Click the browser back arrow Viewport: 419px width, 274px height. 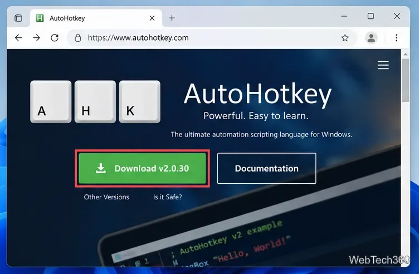[x=18, y=38]
